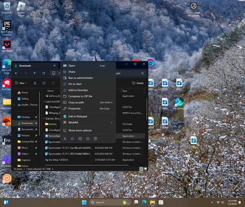245x207 pixels.
Task: Switch to large thumbnails view in status bar
Action: click(x=146, y=169)
